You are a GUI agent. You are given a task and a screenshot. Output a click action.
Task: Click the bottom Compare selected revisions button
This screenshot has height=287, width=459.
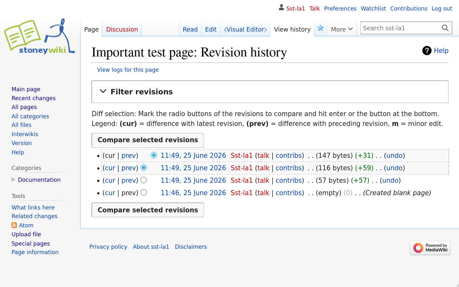148,210
